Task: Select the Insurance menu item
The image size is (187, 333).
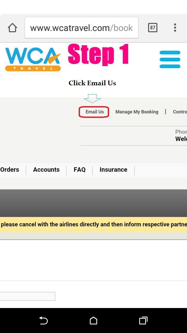Action: point(113,170)
